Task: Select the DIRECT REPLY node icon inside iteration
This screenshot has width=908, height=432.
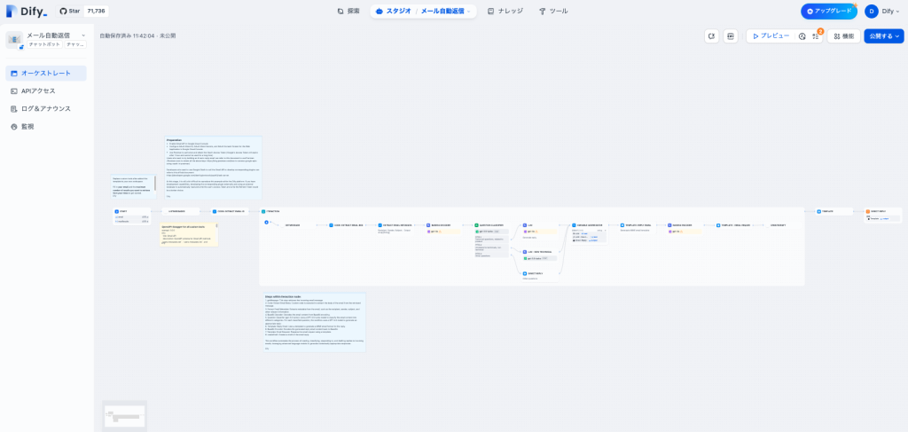Action: tap(525, 273)
